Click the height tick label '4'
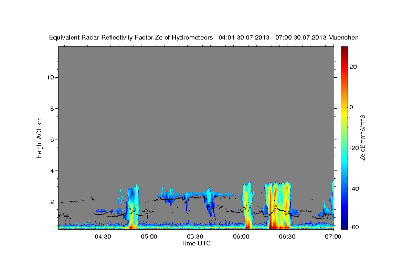The image size is (413, 275). pos(52,171)
